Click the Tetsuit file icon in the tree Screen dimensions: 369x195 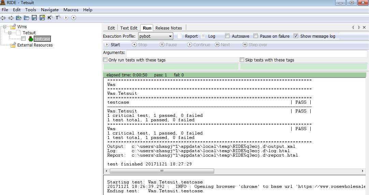coord(19,33)
